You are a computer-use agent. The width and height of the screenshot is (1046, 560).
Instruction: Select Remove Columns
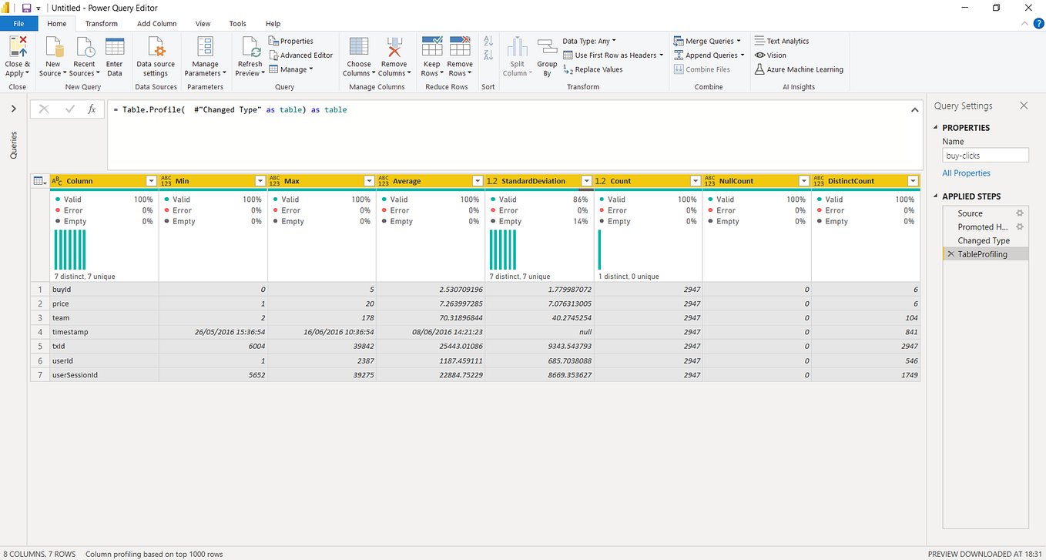(x=394, y=55)
